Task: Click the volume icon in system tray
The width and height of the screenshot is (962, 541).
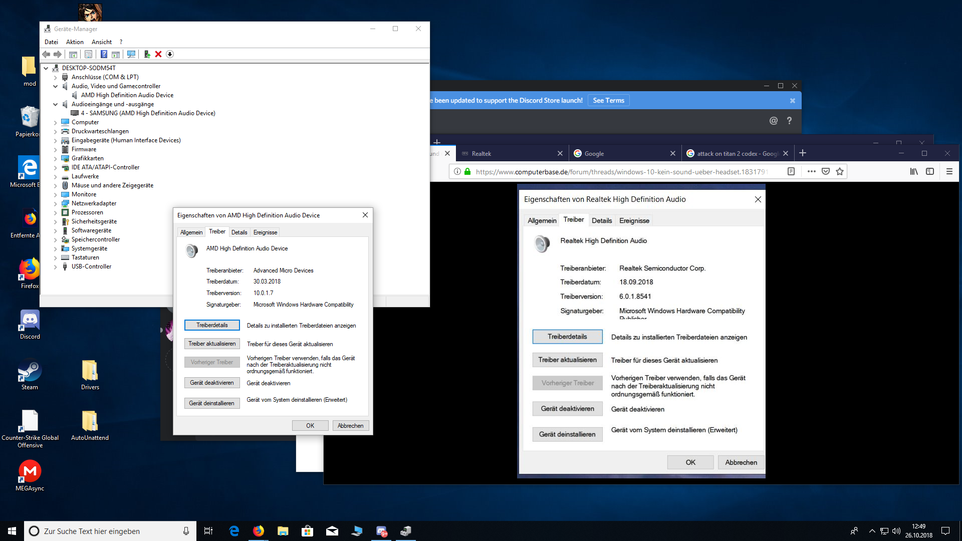Action: (896, 531)
